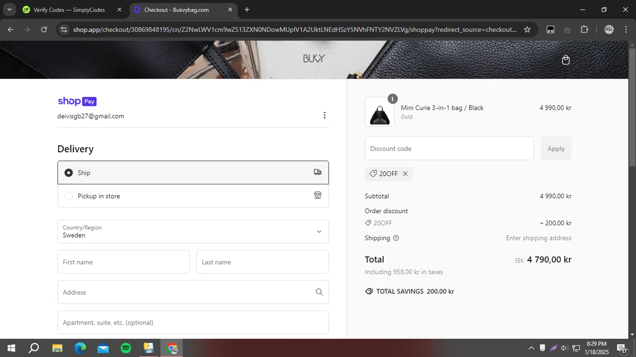Click the Discount code field

tap(449, 148)
